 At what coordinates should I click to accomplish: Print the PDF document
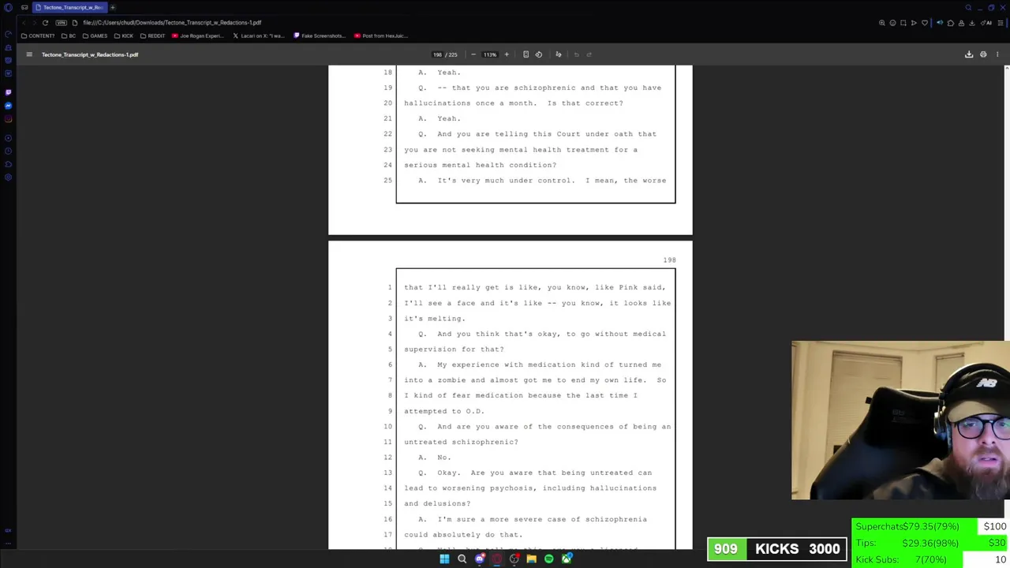[x=983, y=54]
